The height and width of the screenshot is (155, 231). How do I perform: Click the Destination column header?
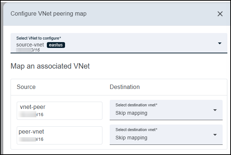[125, 87]
